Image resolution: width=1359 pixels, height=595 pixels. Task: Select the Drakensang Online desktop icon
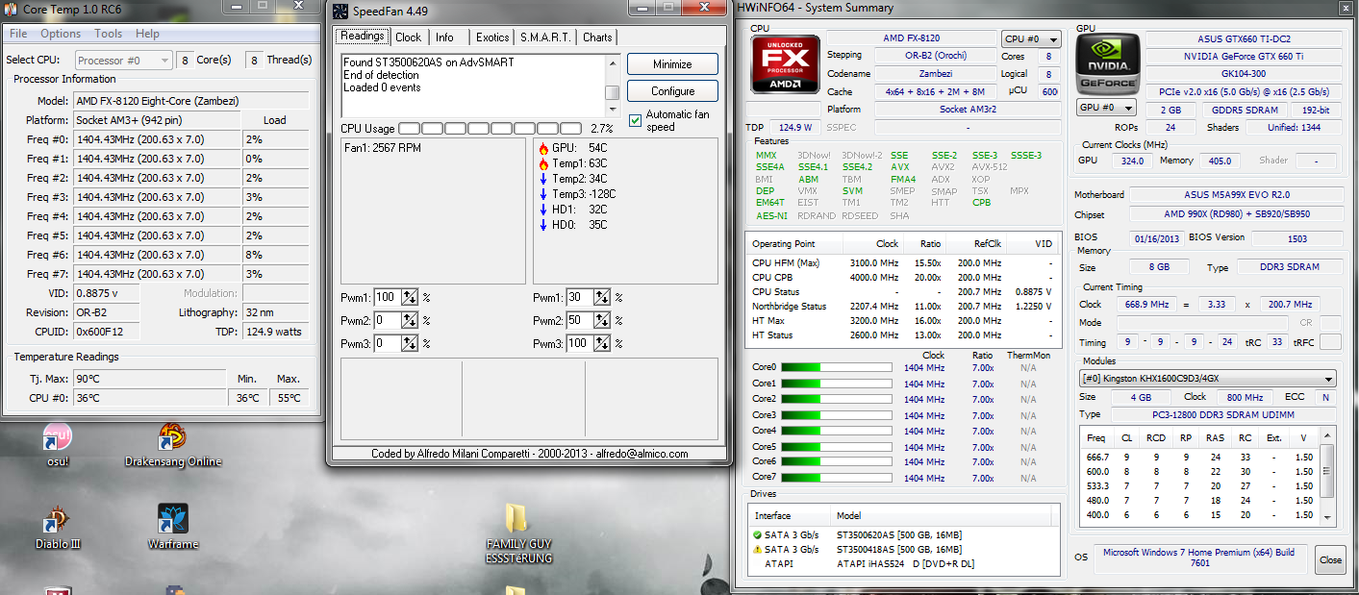(173, 445)
